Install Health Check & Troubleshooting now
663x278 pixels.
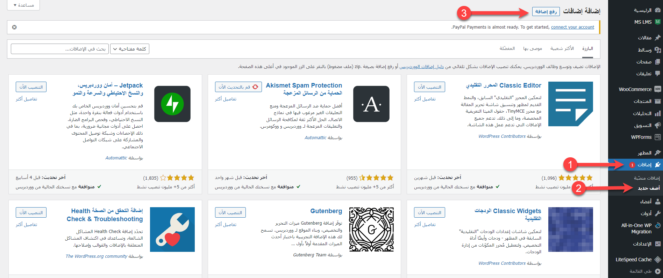coord(31,212)
